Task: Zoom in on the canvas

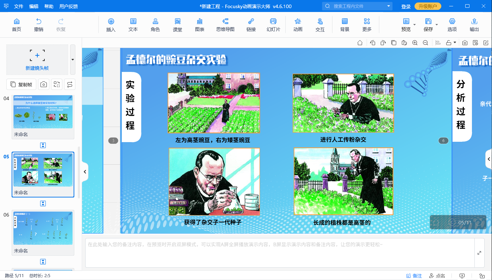Action: coord(415,43)
